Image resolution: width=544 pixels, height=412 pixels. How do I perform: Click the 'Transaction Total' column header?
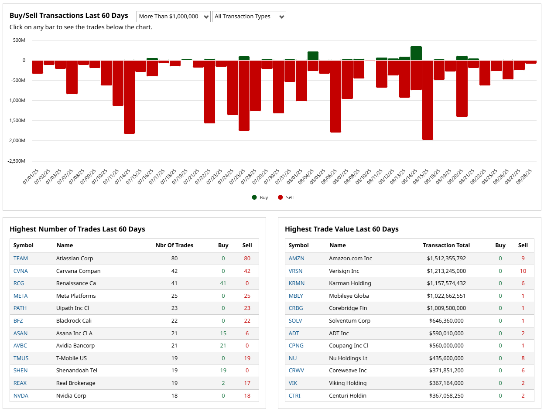tap(446, 245)
